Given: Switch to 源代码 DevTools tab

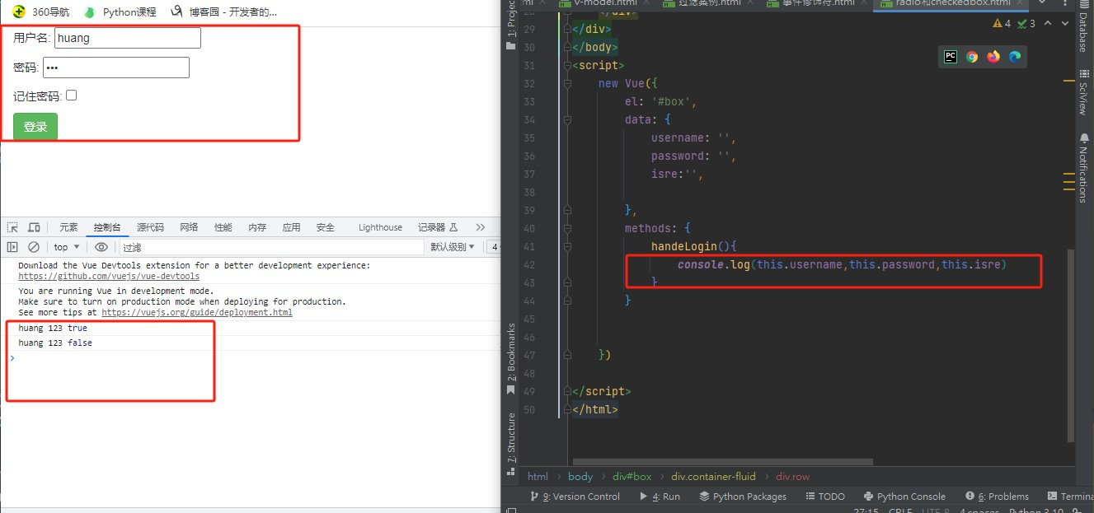Looking at the screenshot, I should (x=150, y=227).
